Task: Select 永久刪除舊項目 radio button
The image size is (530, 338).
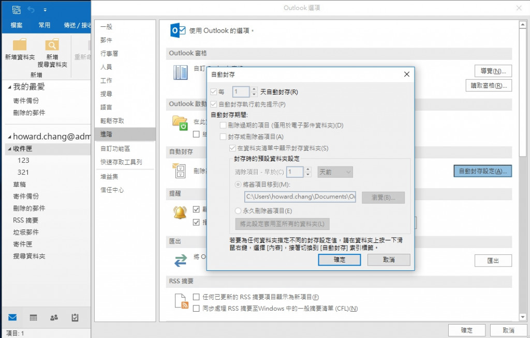Action: click(x=238, y=211)
